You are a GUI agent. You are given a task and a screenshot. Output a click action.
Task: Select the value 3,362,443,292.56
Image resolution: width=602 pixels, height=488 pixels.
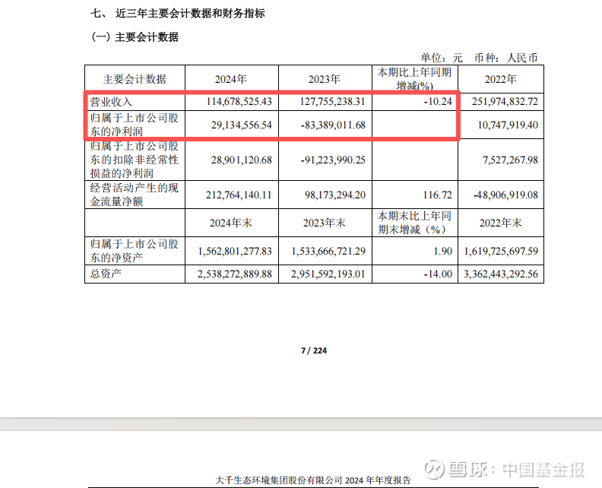coord(501,274)
